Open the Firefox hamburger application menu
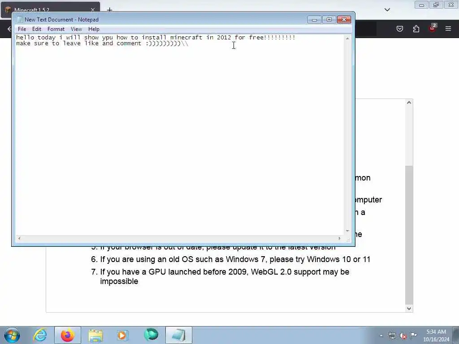The width and height of the screenshot is (459, 344). (x=448, y=29)
